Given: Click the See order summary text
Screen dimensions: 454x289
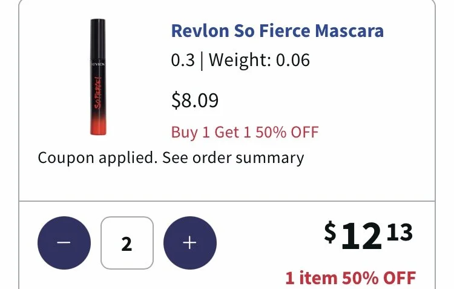Looking at the screenshot, I should [233, 158].
